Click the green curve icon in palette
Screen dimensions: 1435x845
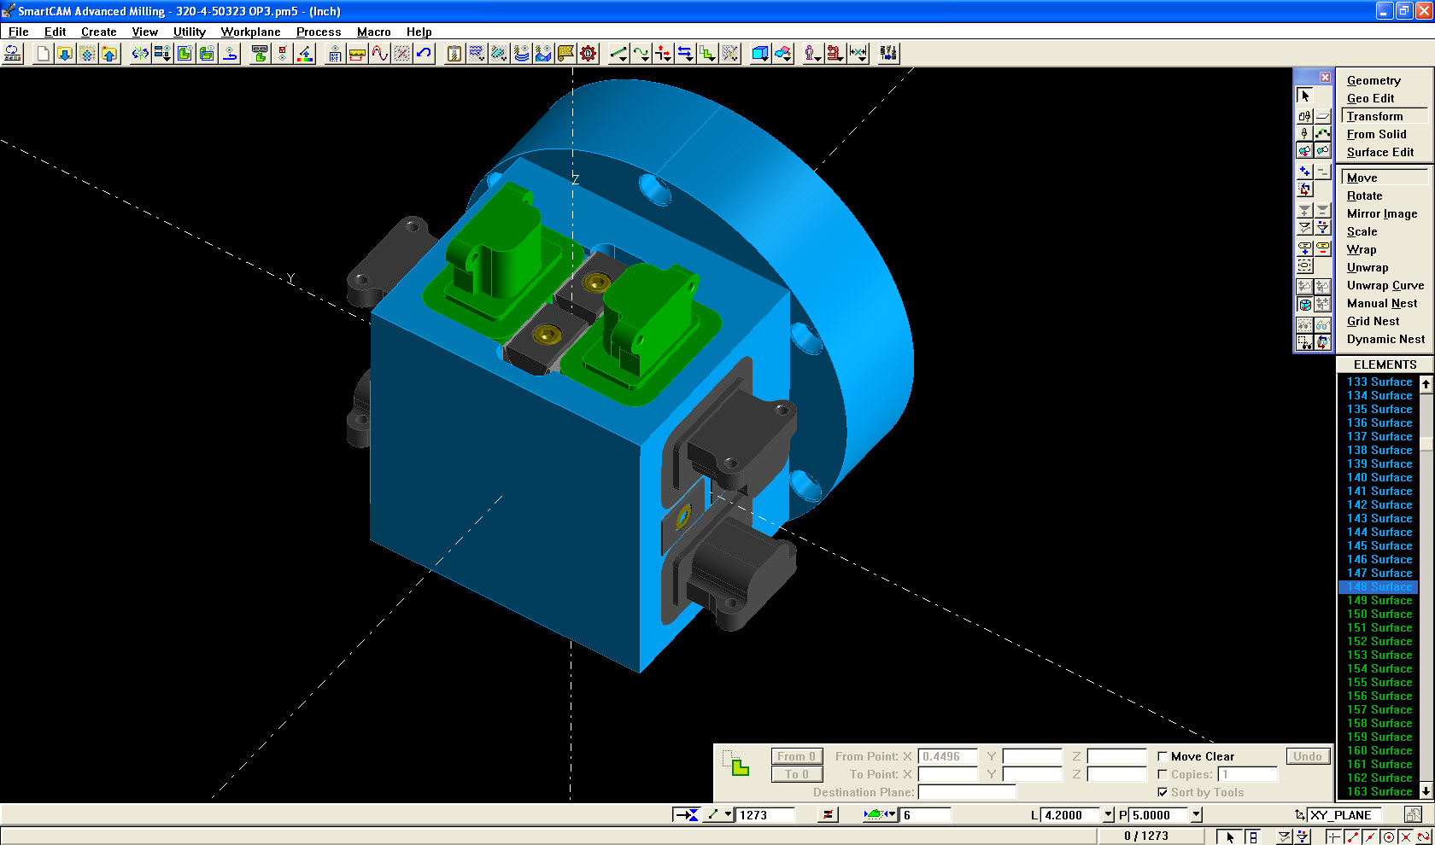pos(1322,133)
